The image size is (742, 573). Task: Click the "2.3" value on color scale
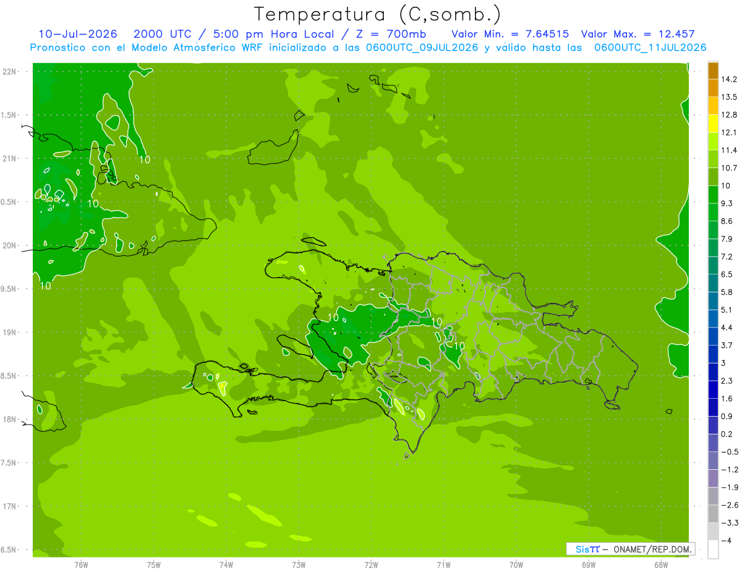point(727,381)
